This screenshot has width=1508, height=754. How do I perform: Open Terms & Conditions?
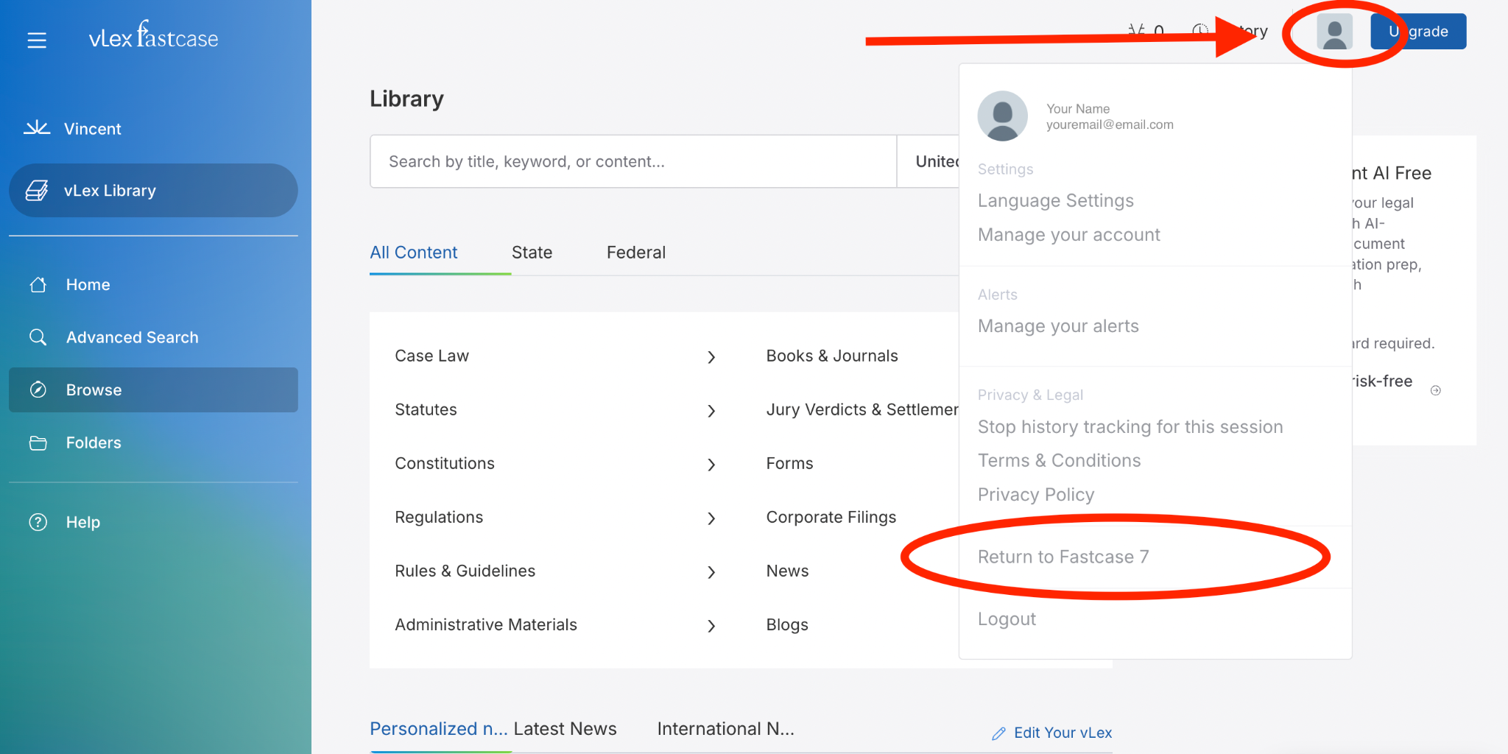tap(1059, 461)
